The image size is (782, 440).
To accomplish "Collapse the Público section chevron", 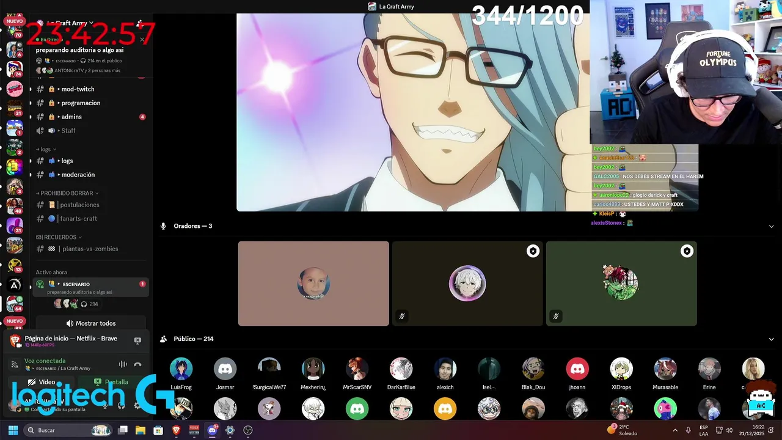I will [x=771, y=339].
